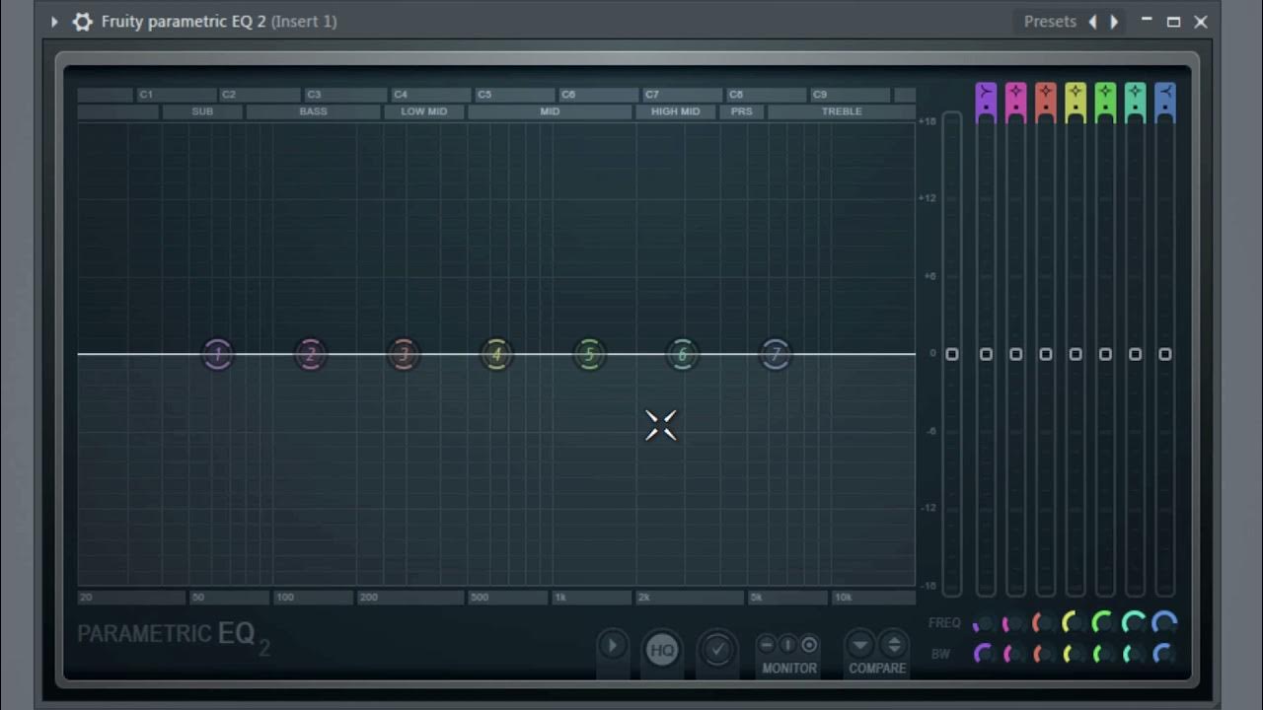Click the purple band 1 FREQ knob

coord(984,624)
